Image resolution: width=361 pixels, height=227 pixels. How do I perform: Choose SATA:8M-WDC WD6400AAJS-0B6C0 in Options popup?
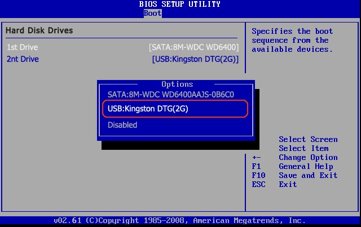coord(171,95)
